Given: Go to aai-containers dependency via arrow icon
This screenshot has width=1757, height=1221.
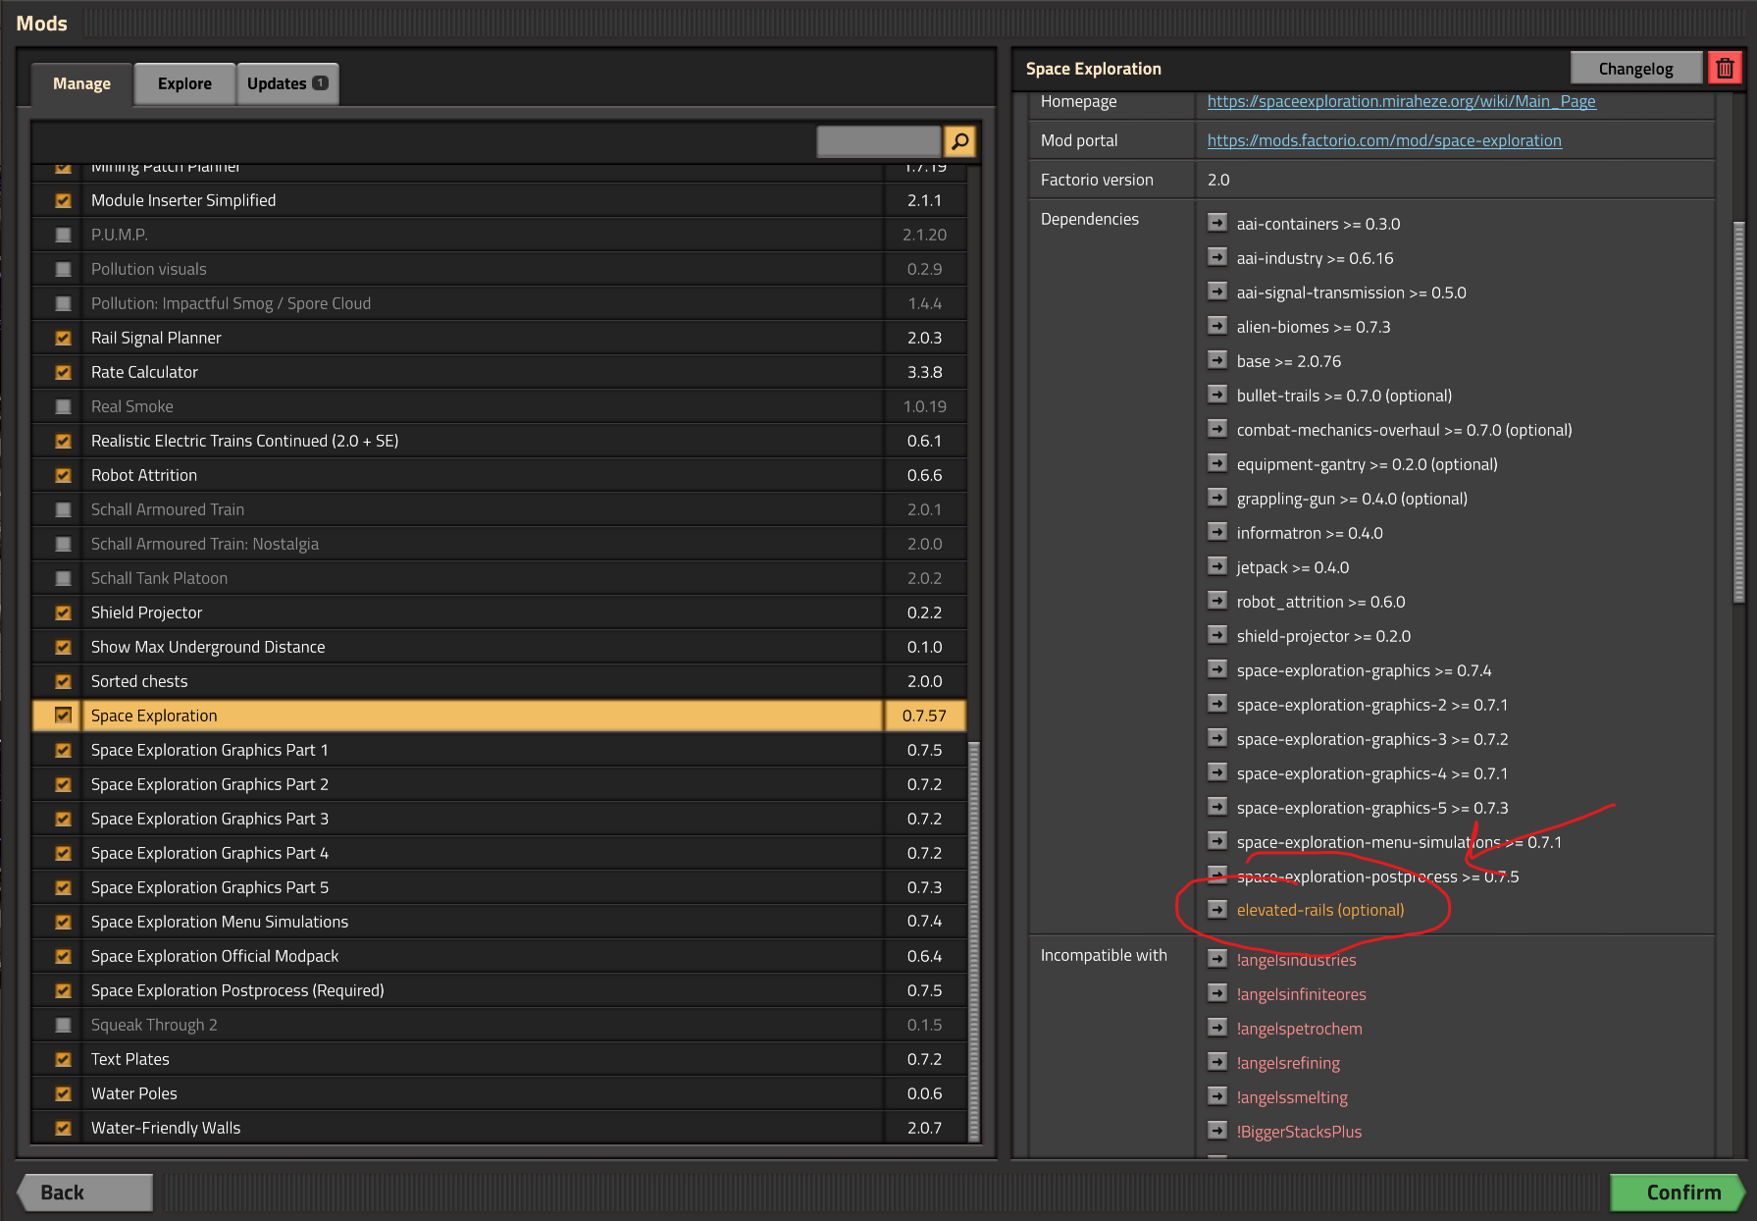Looking at the screenshot, I should (1217, 223).
